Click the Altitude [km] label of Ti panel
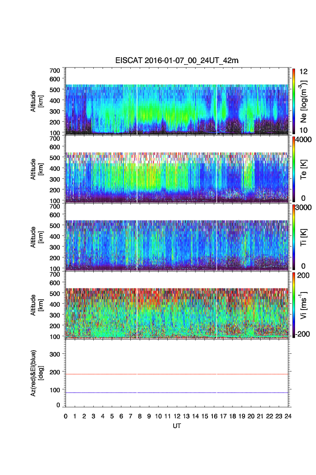The height and width of the screenshot is (475, 316). (x=37, y=237)
